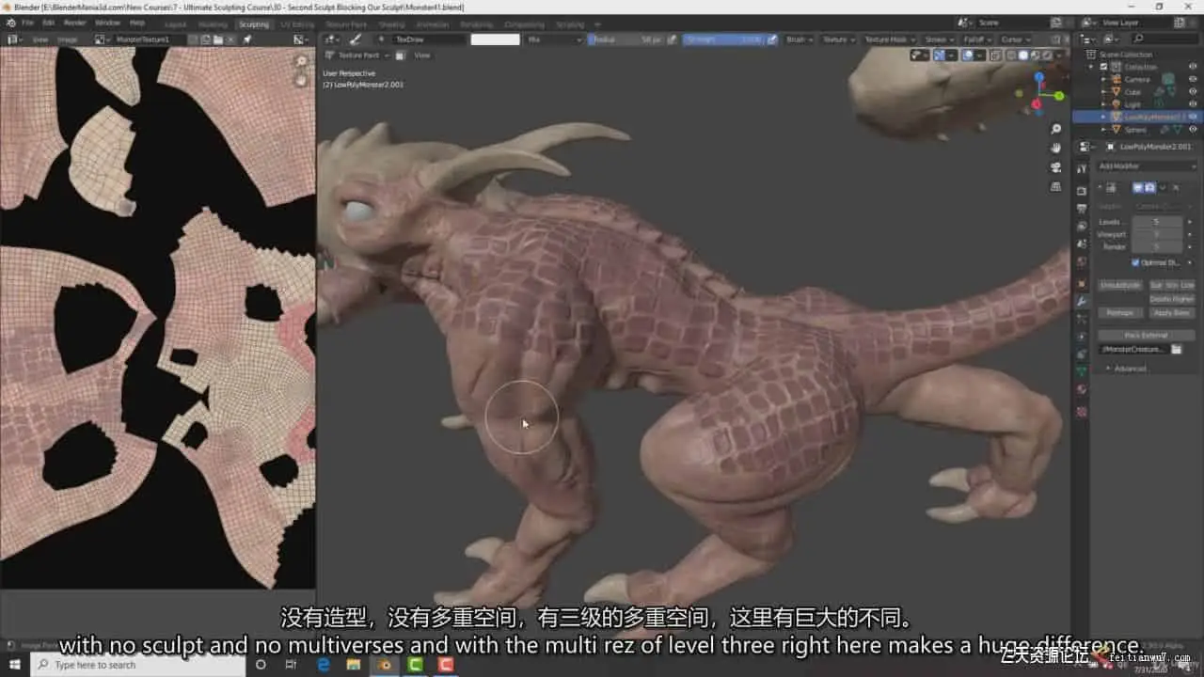The height and width of the screenshot is (677, 1204).
Task: Open the File menu
Action: (26, 23)
